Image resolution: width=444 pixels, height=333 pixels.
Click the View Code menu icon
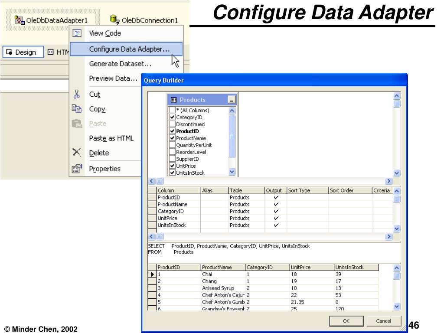click(x=77, y=33)
